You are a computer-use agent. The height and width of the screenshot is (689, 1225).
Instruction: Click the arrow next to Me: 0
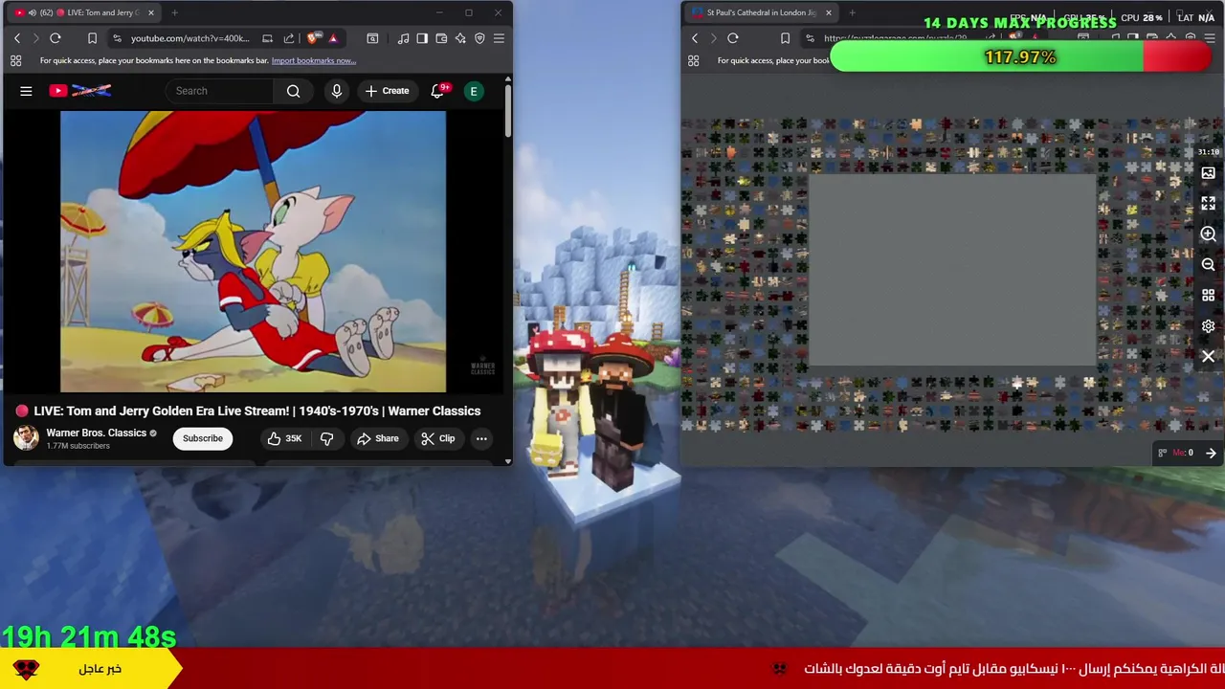(1211, 453)
